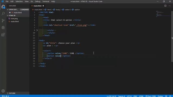Change CRLF end of line sequence
Viewport: 173px width, 97px height.
[x=135, y=96]
